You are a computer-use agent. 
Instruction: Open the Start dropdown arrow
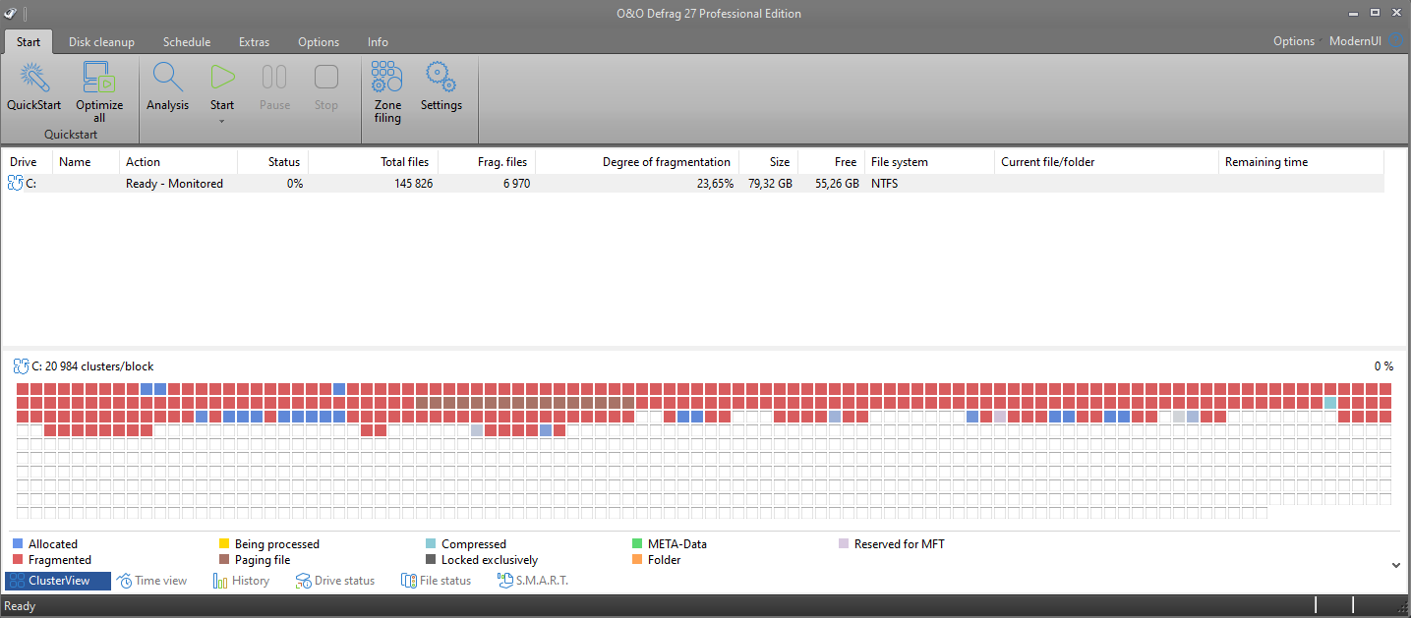(222, 121)
